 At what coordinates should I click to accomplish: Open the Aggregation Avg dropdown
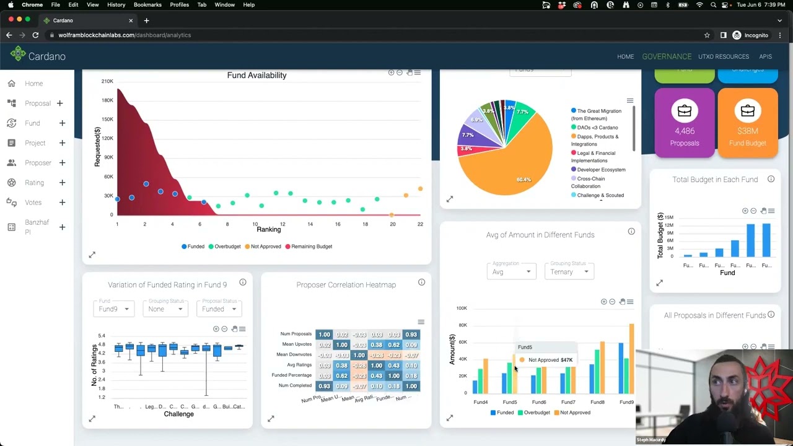[511, 271]
